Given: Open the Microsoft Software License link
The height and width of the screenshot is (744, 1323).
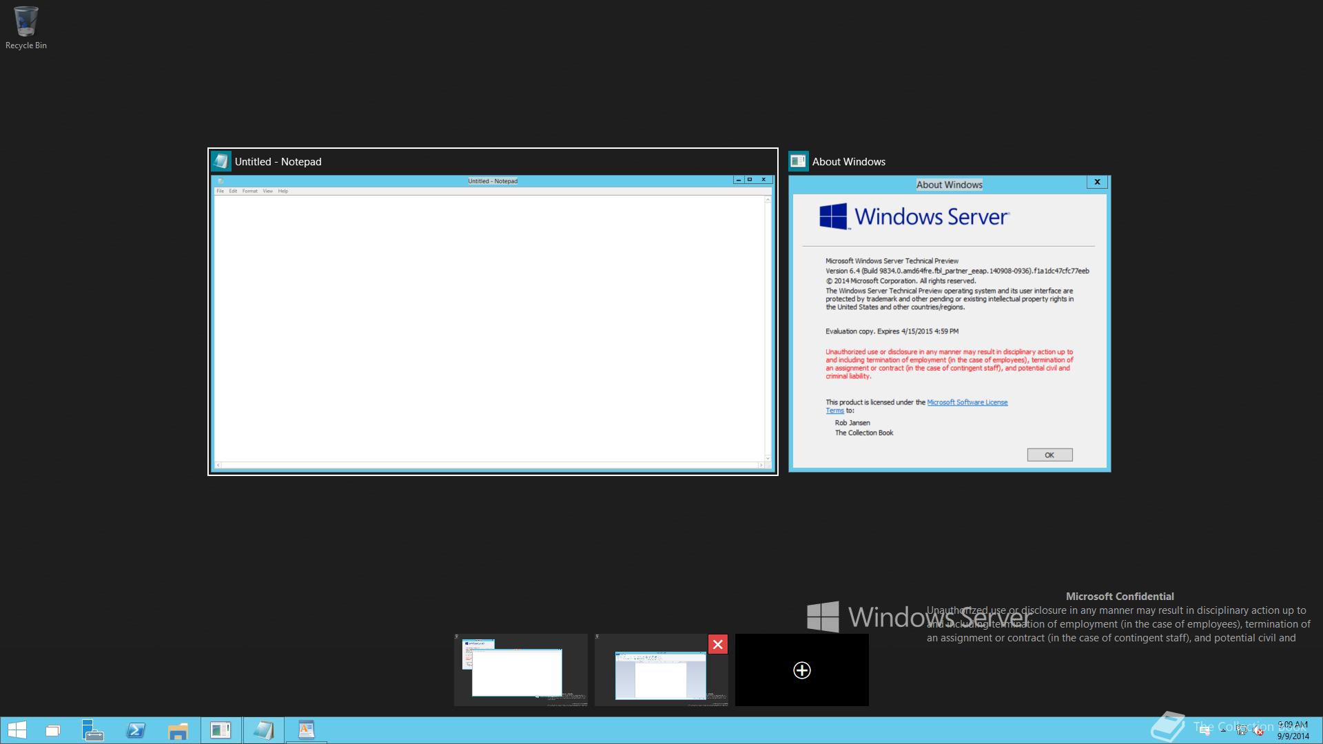Looking at the screenshot, I should click(x=967, y=402).
